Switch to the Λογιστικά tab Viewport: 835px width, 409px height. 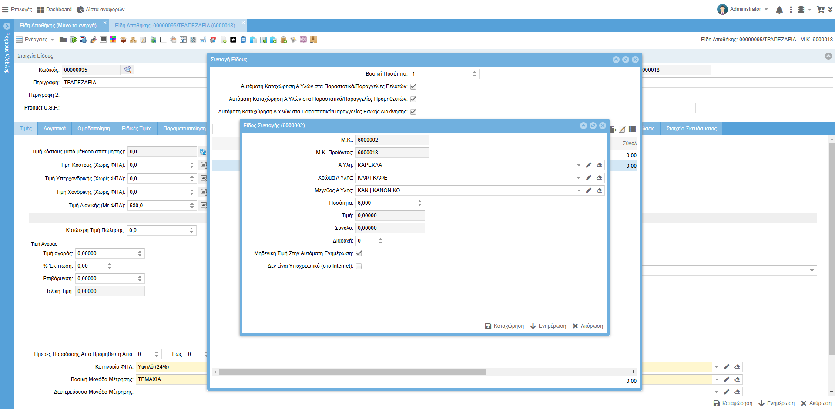[x=54, y=129]
